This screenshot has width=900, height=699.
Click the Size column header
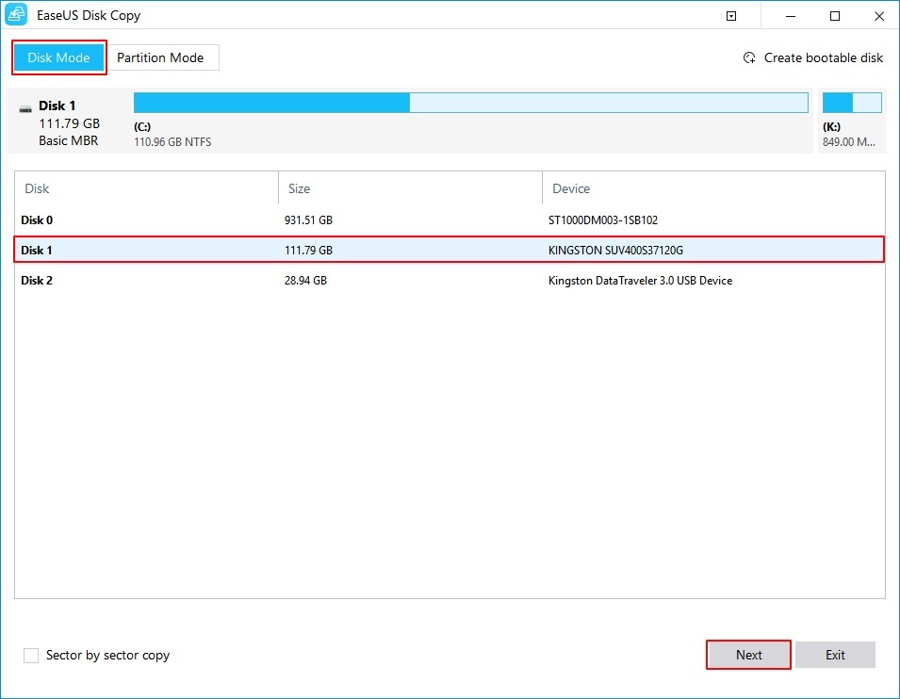pyautogui.click(x=410, y=188)
